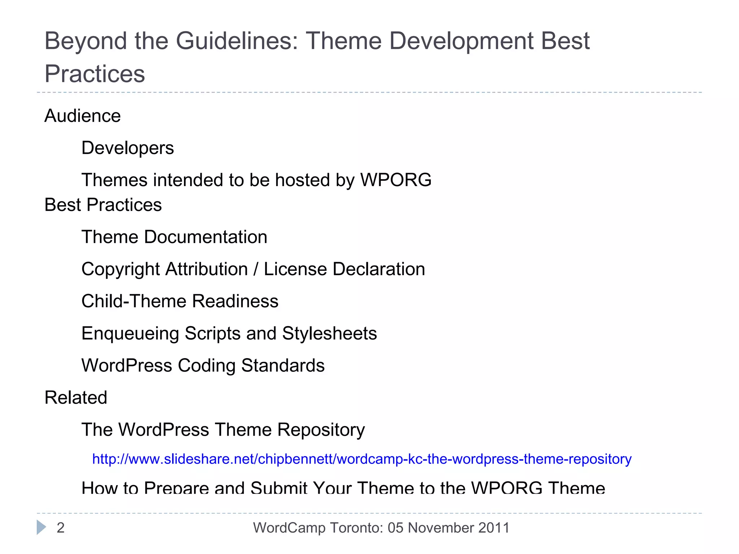Image resolution: width=739 pixels, height=554 pixels.
Task: Select the Best Practices heading
Action: coord(103,205)
